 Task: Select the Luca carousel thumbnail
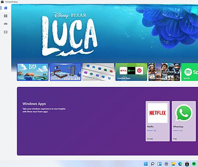point(33,72)
